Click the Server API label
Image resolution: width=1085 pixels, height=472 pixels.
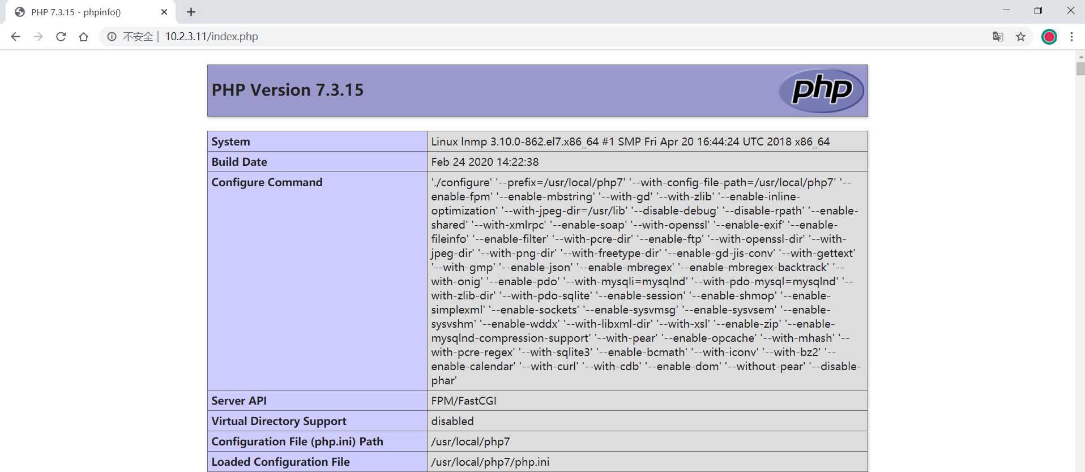coord(239,401)
